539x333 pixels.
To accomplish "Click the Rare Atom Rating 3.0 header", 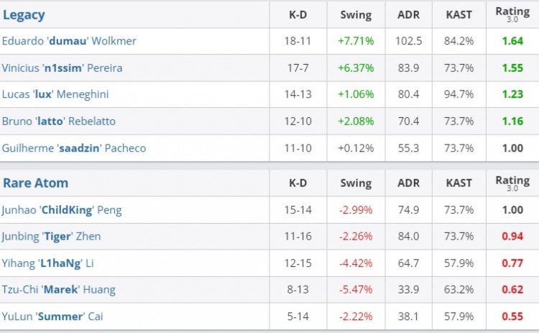I will pyautogui.click(x=512, y=183).
